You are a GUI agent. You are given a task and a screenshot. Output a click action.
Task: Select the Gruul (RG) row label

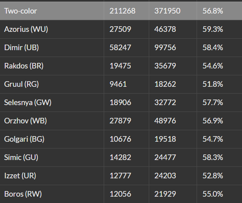coord(22,84)
